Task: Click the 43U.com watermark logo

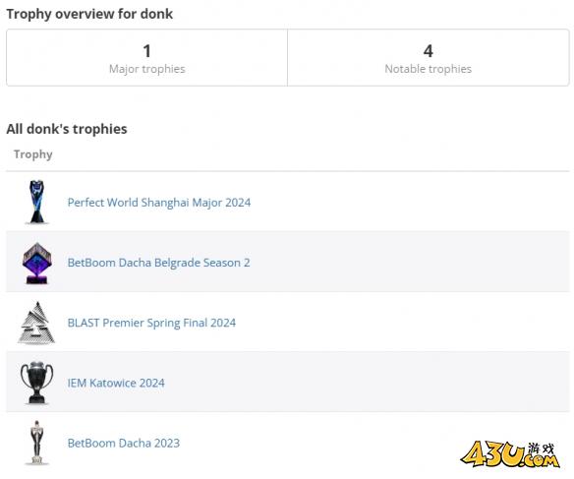Action: 510,454
